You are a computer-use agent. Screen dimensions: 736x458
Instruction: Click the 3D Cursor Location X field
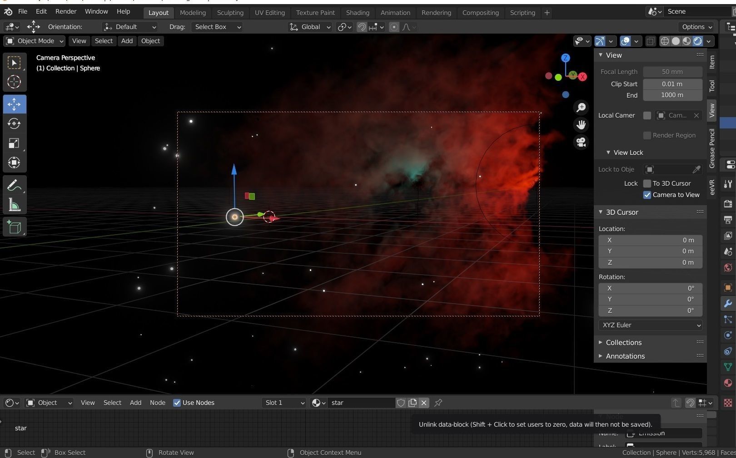tap(651, 240)
